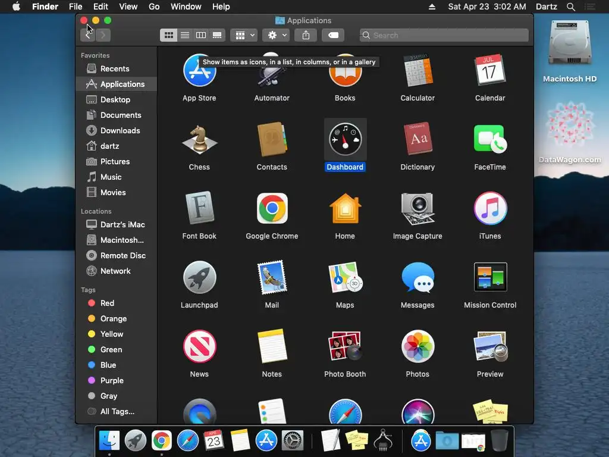The width and height of the screenshot is (609, 457).
Task: Select the Image Capture app icon
Action: (417, 208)
